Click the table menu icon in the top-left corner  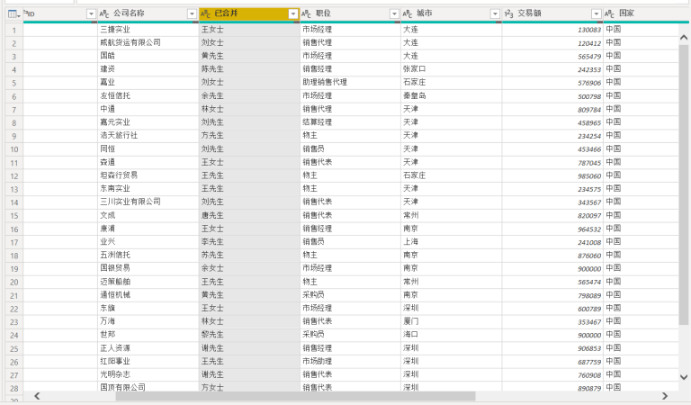click(13, 13)
